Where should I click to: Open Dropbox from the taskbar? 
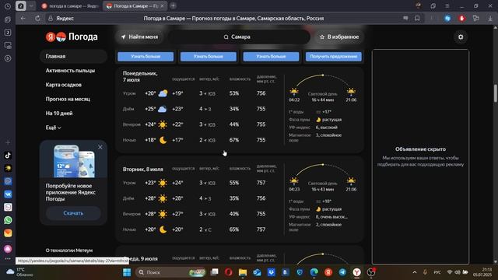[x=272, y=272]
